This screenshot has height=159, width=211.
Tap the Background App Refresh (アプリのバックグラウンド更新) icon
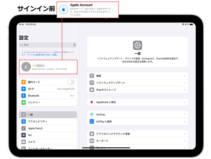coord(92,134)
